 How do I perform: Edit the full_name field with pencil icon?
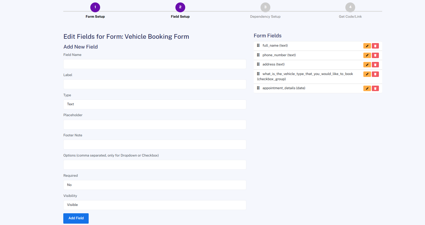[367, 46]
